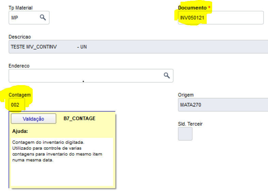The width and height of the screenshot is (268, 196).
Task: Click the help text starting with "Contagem do inventario digitada."
Action: (57, 151)
